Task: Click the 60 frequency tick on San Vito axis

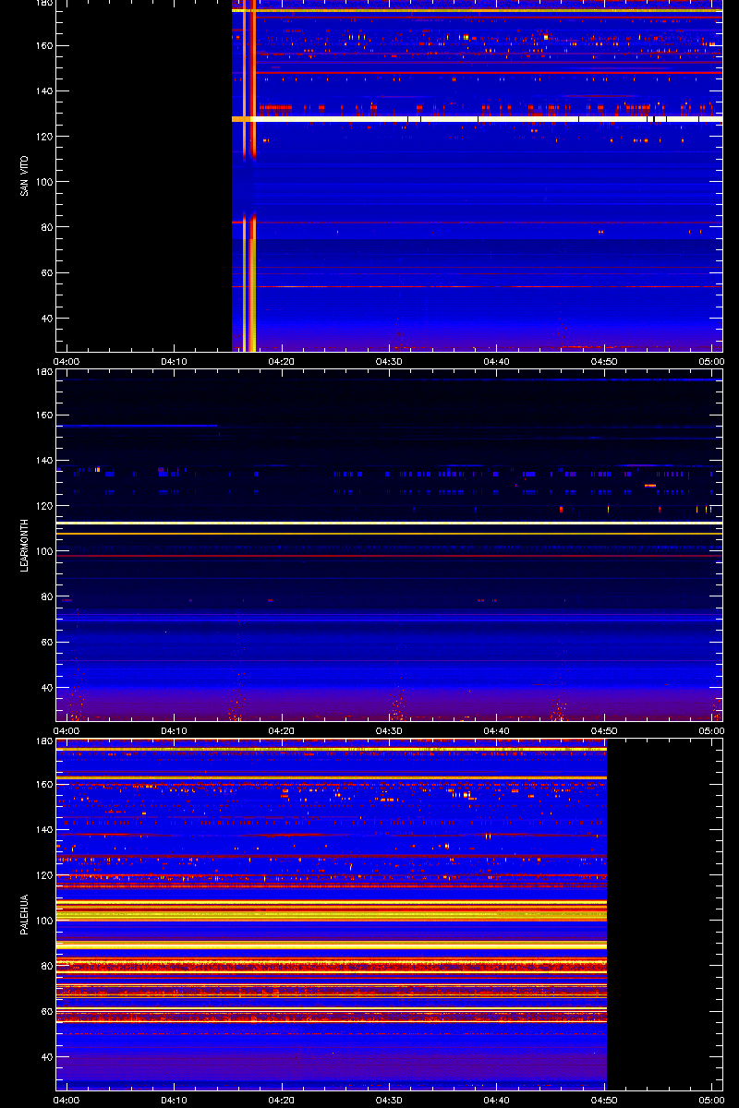Action: 46,273
